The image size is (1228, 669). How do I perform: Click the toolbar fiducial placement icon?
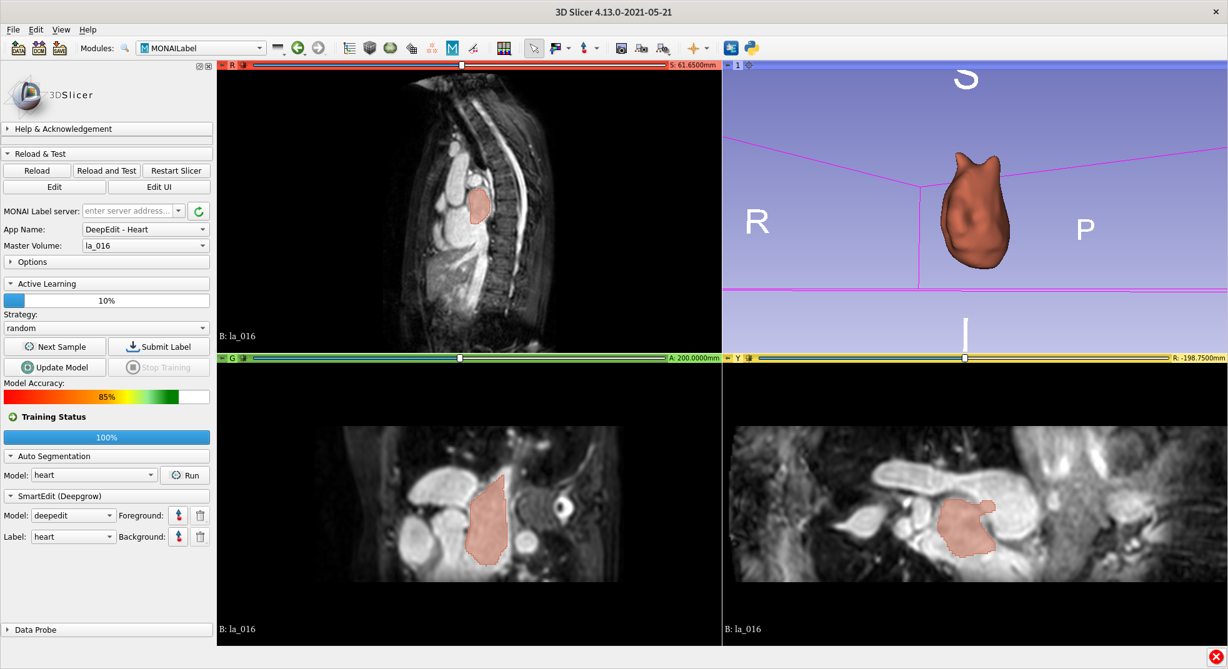[584, 48]
